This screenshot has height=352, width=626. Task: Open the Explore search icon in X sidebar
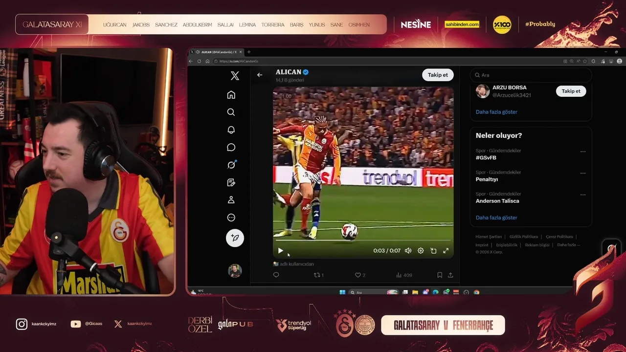[231, 112]
